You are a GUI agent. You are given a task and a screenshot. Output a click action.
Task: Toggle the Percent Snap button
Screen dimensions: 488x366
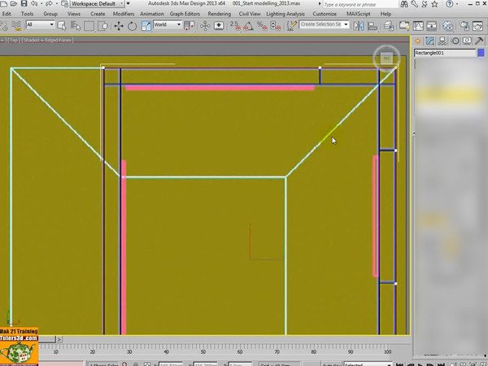[262, 26]
